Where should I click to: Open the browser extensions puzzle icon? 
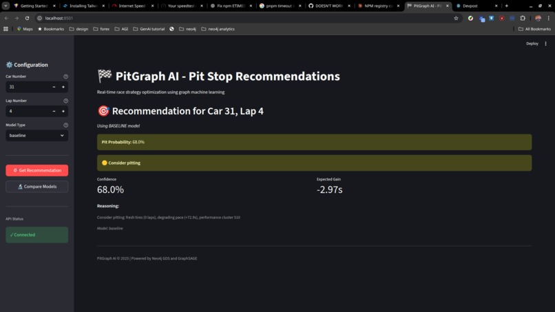pos(523,18)
